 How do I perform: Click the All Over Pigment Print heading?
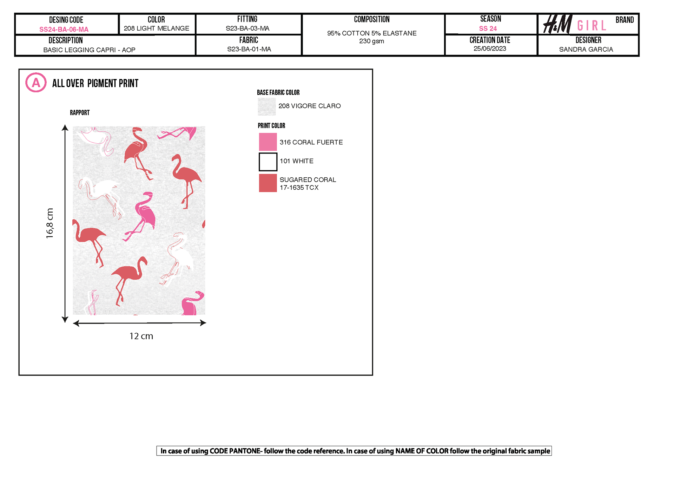pyautogui.click(x=95, y=83)
